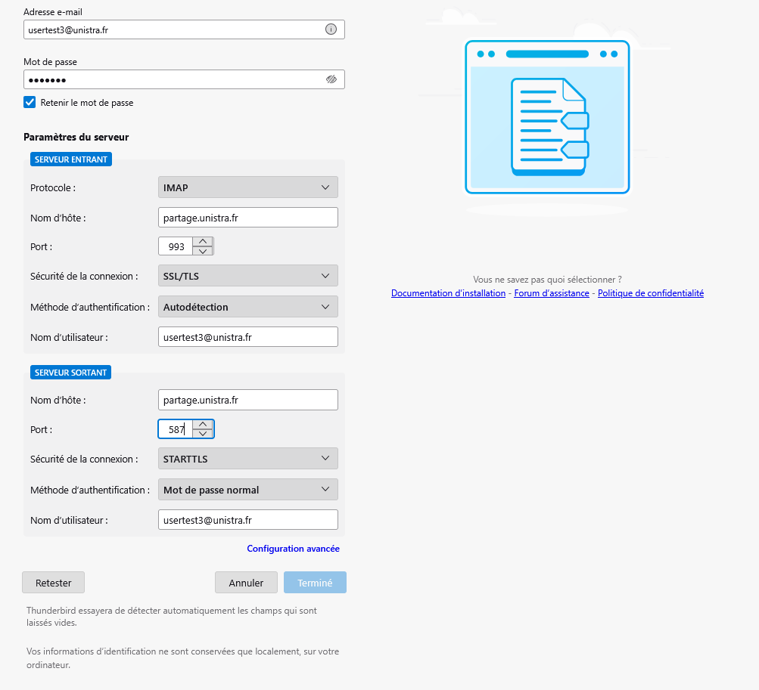Expand incoming Sécurité de la connexion SSL/TLS dropdown
This screenshot has height=690, width=759.
click(247, 276)
